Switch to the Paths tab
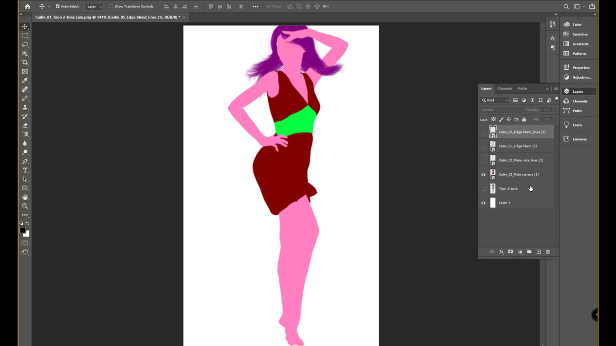 [523, 89]
